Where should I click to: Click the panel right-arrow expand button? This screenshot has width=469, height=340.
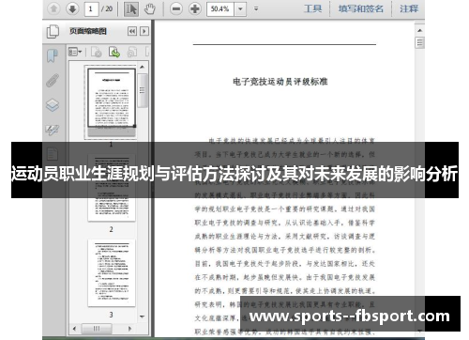144,31
